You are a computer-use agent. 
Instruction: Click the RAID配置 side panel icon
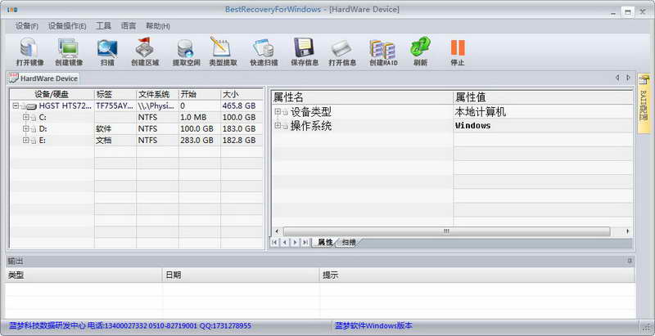(644, 103)
